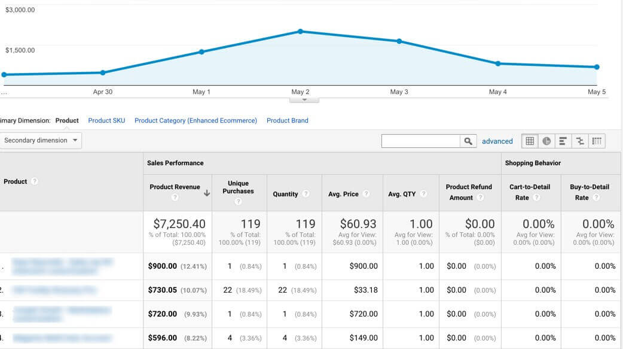Open the pivot table view

[595, 141]
